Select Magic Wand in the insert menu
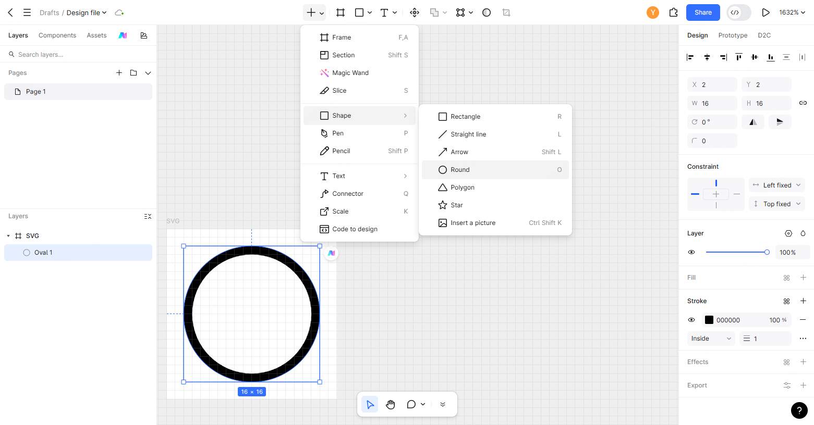814x425 pixels. pyautogui.click(x=359, y=73)
